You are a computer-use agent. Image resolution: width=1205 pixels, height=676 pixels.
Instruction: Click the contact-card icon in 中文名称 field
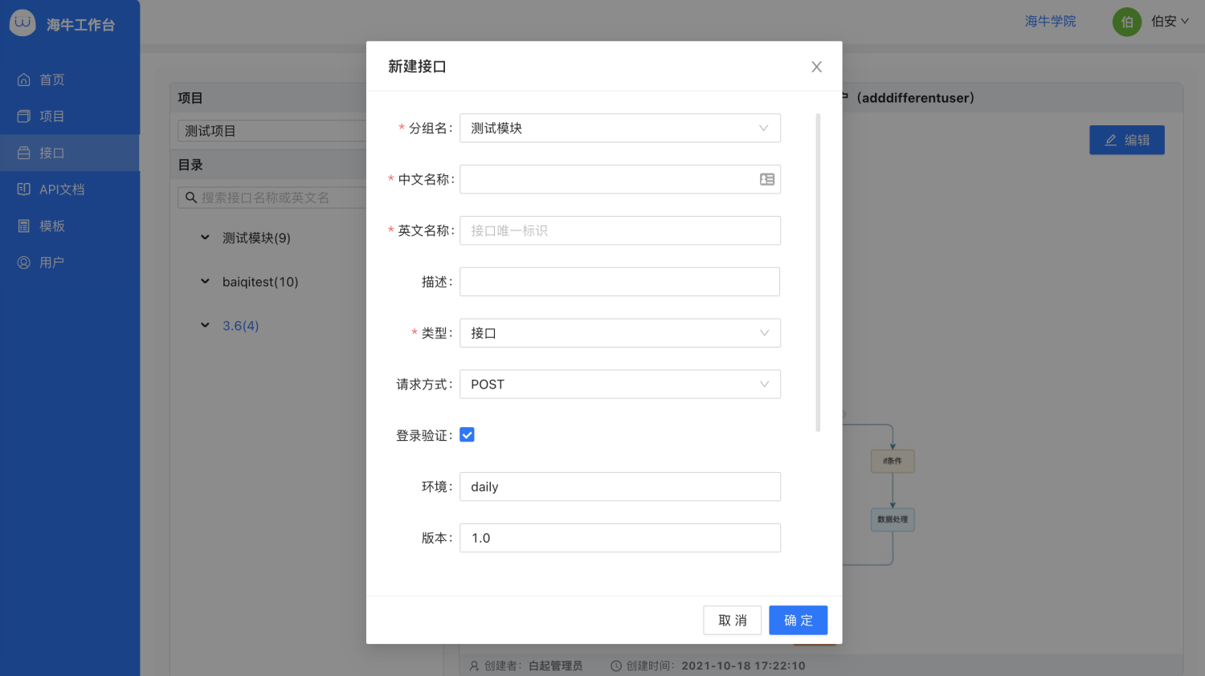767,179
